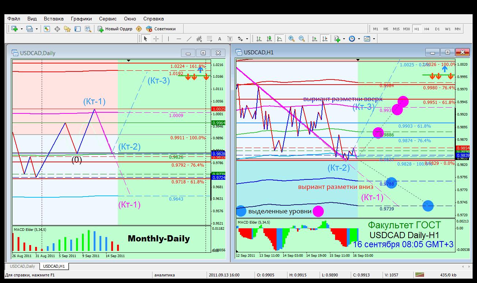This screenshot has height=283, width=477.
Task: Set timeframe to H4
Action: (427, 29)
